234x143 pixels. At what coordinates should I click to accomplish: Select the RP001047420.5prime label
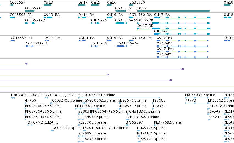109,111
